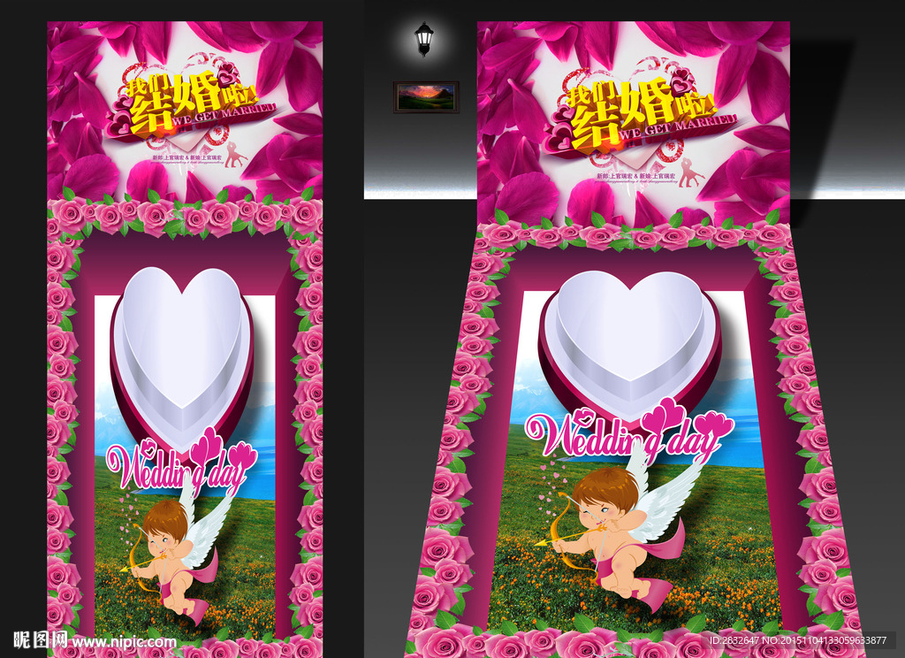Screen dimensions: 905x658
Task: Click "WE GET MARRIED" text on the right mockup
Action: (678, 126)
